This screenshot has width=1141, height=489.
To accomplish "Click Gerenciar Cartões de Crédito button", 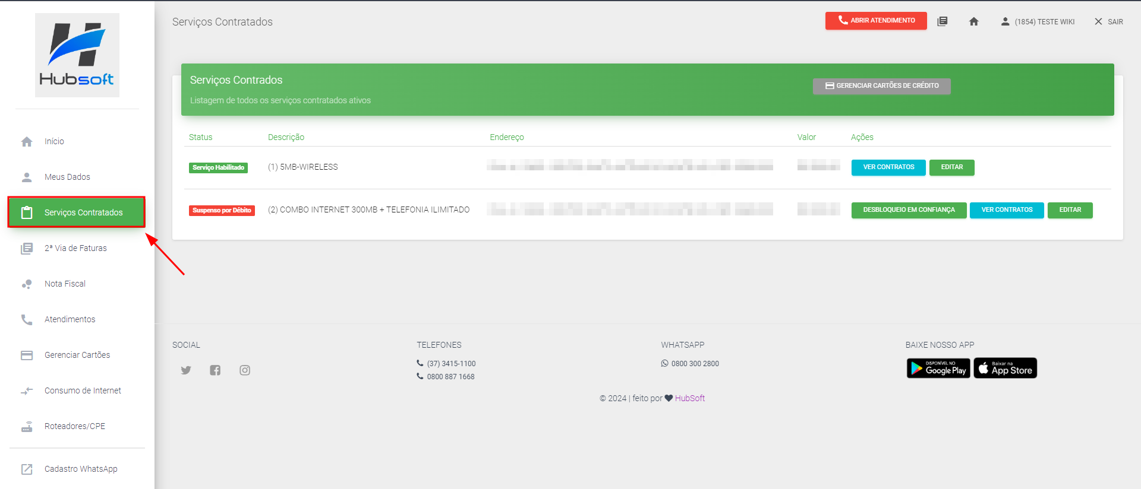I will 881,86.
